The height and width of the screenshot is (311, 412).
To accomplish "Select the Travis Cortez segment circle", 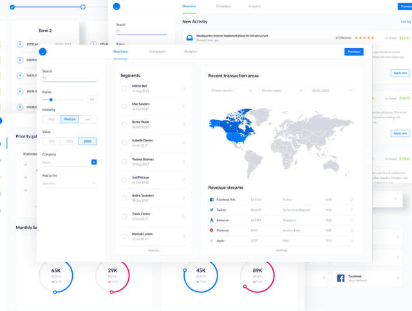I will [124, 216].
